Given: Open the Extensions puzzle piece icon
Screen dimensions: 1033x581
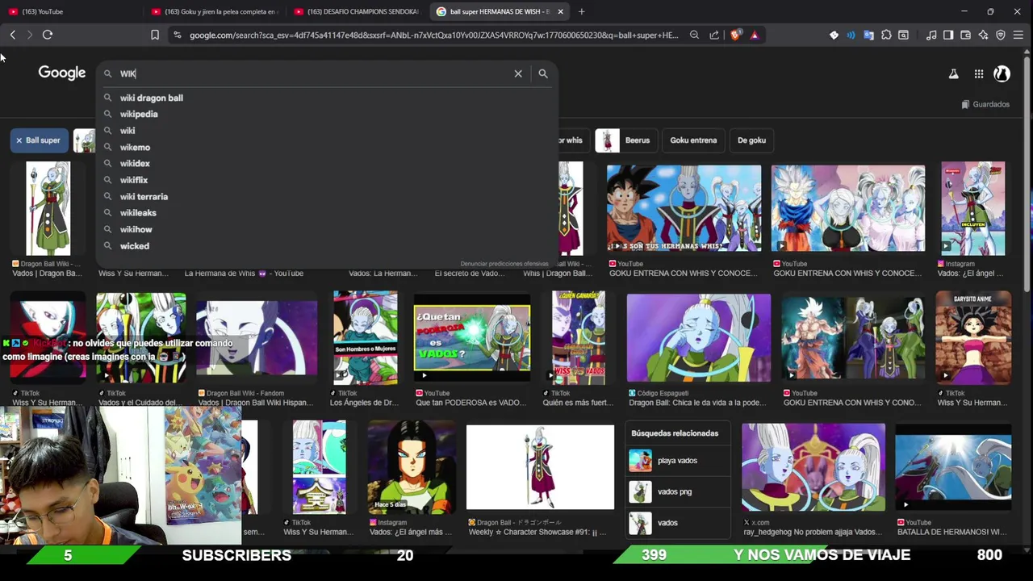Looking at the screenshot, I should [886, 35].
